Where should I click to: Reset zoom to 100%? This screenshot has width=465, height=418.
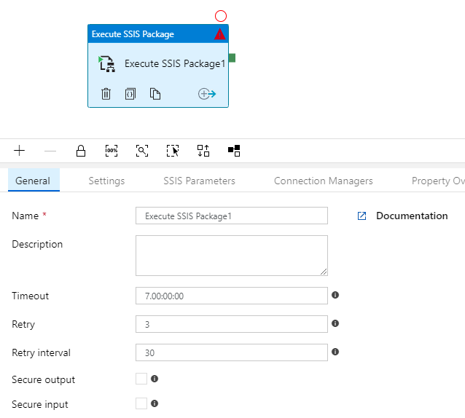[x=112, y=151]
